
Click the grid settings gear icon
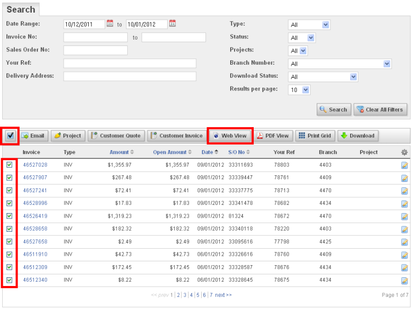[404, 152]
